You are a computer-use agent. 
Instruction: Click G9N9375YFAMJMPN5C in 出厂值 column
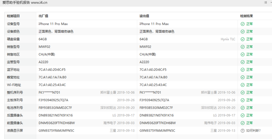point(57,131)
